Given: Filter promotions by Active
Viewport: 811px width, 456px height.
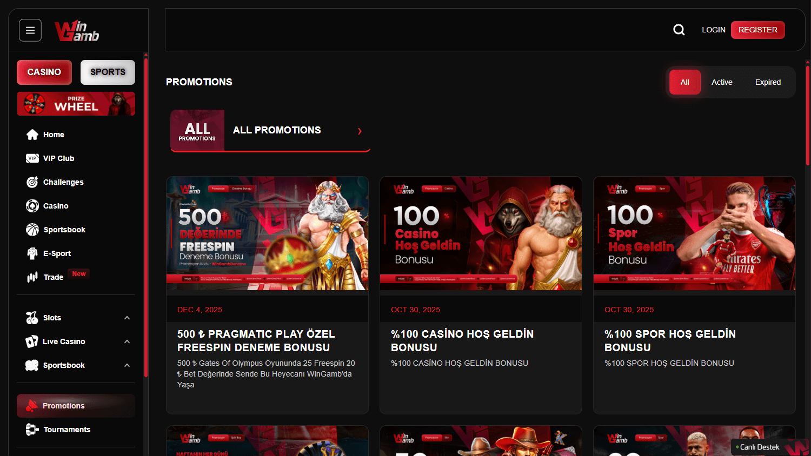Looking at the screenshot, I should coord(722,82).
